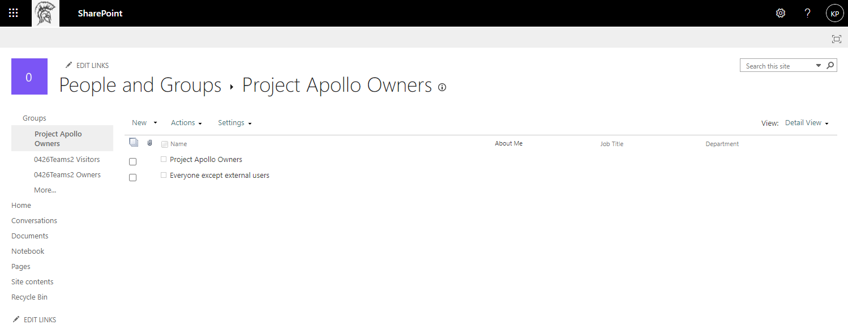This screenshot has width=848, height=333.
Task: Open the help question mark icon
Action: [808, 13]
